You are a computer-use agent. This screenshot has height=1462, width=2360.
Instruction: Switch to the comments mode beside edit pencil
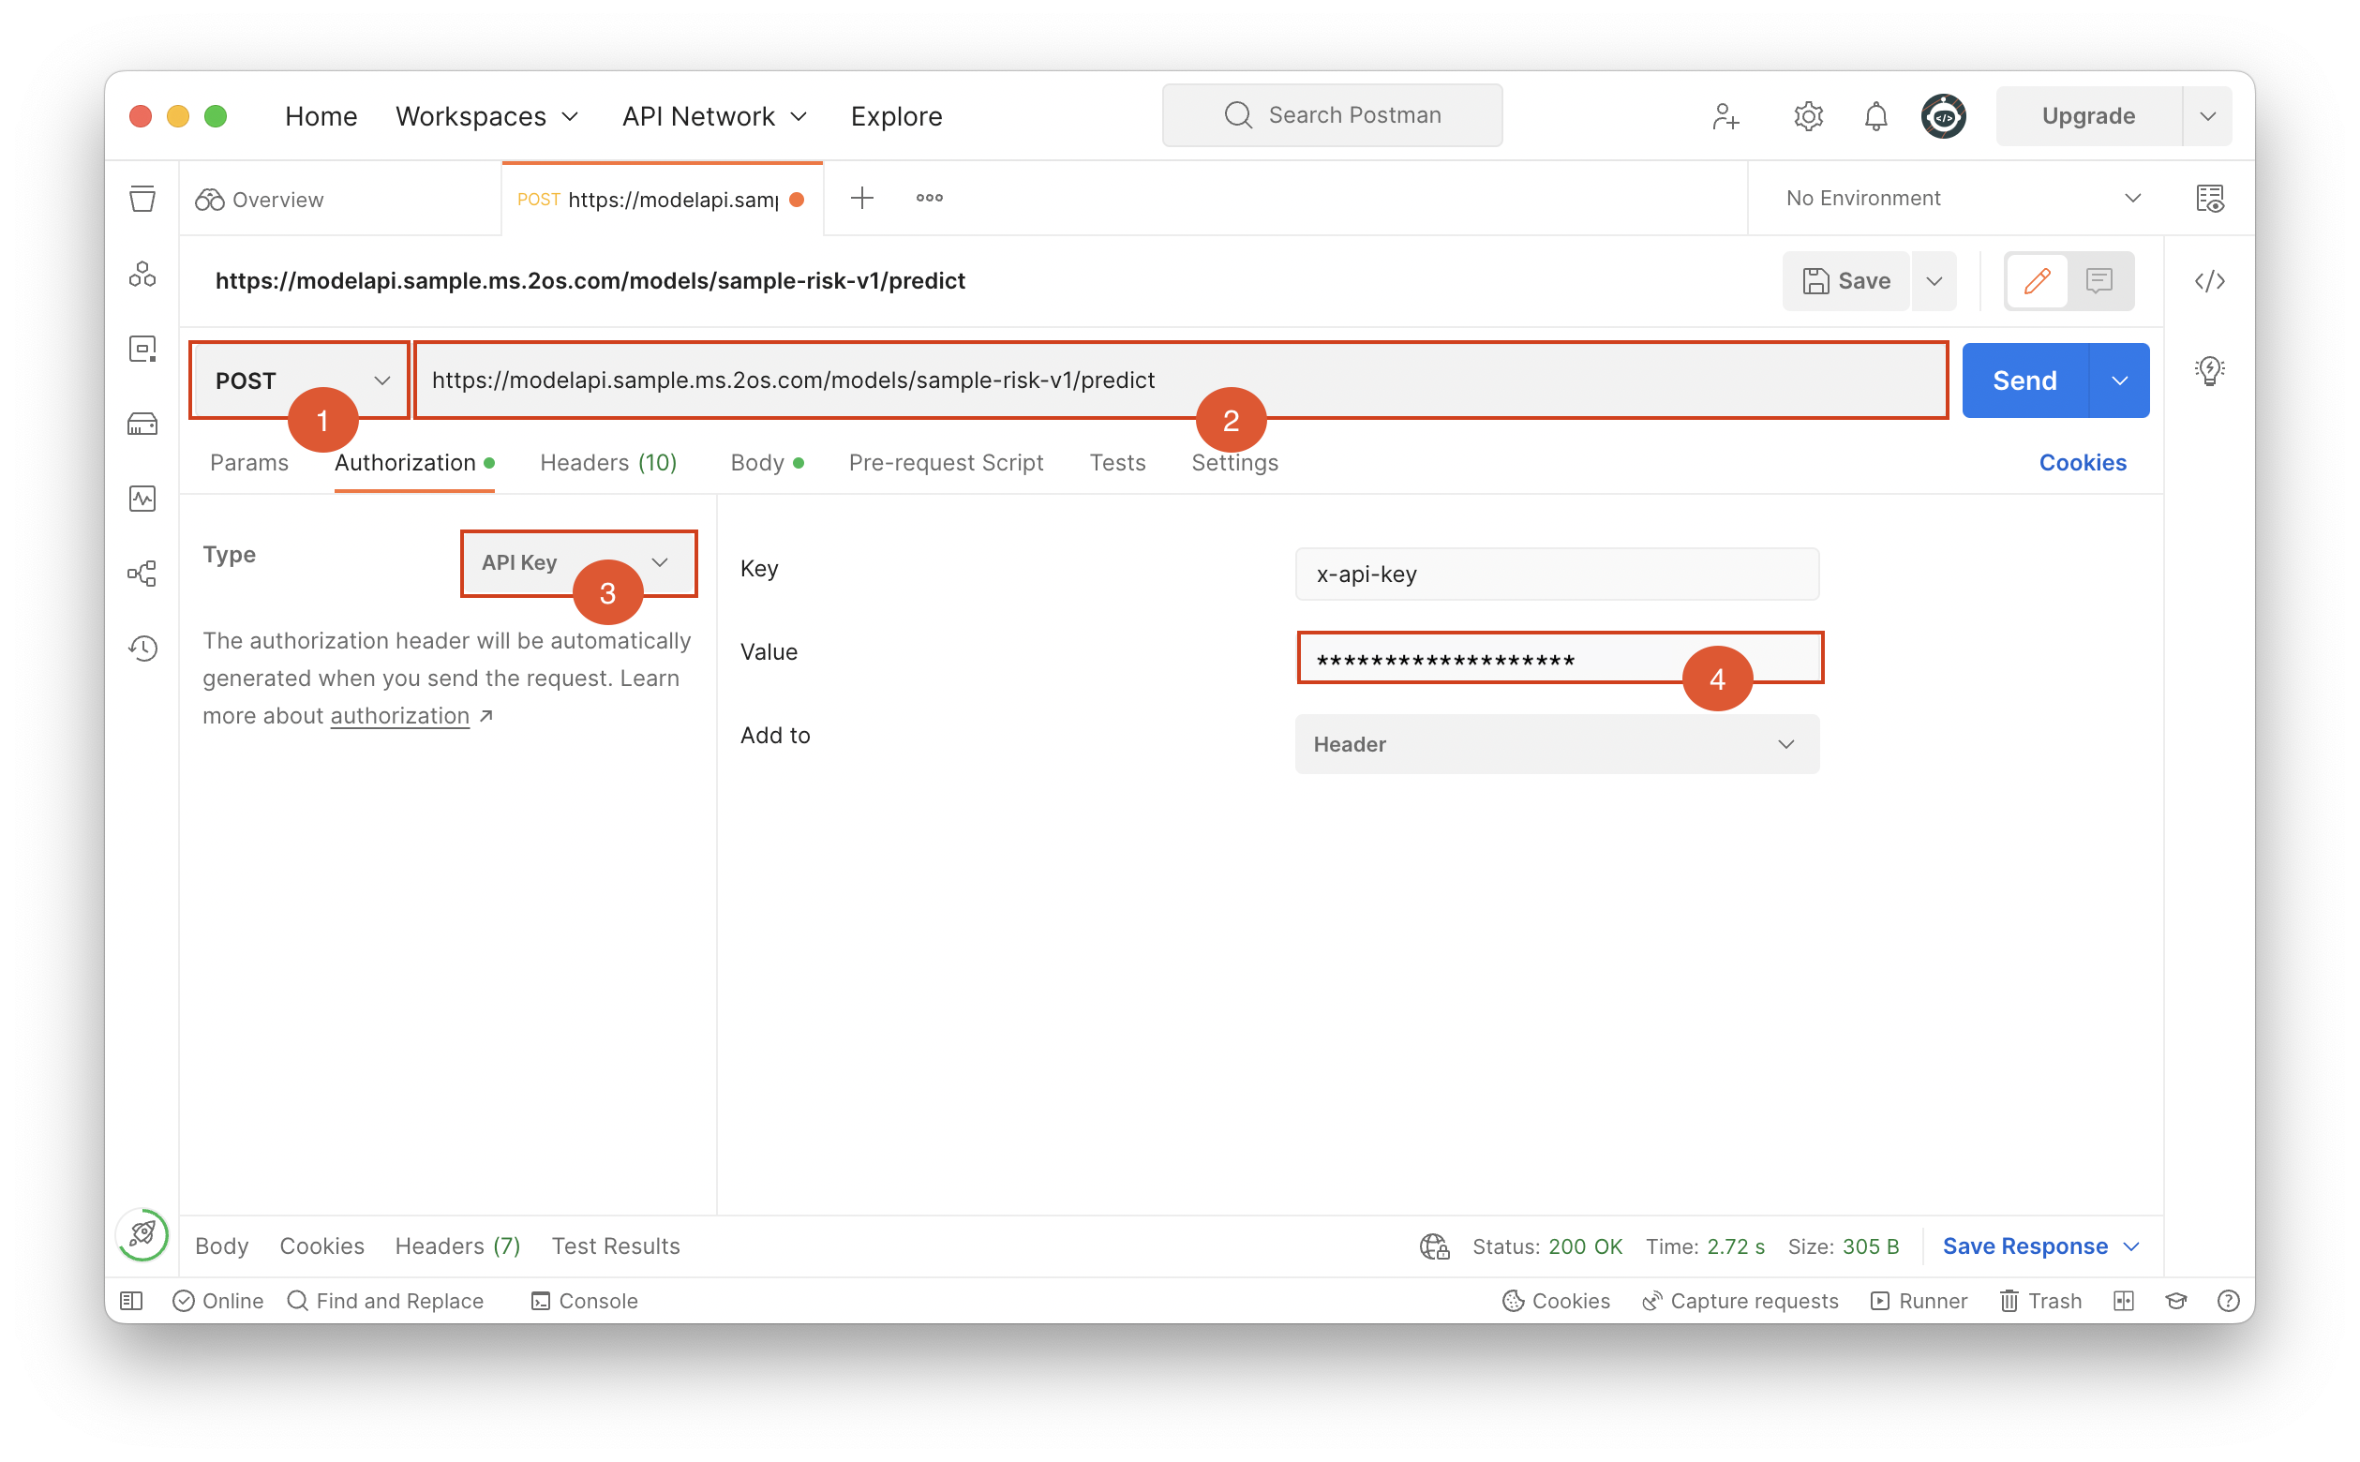[x=2100, y=281]
